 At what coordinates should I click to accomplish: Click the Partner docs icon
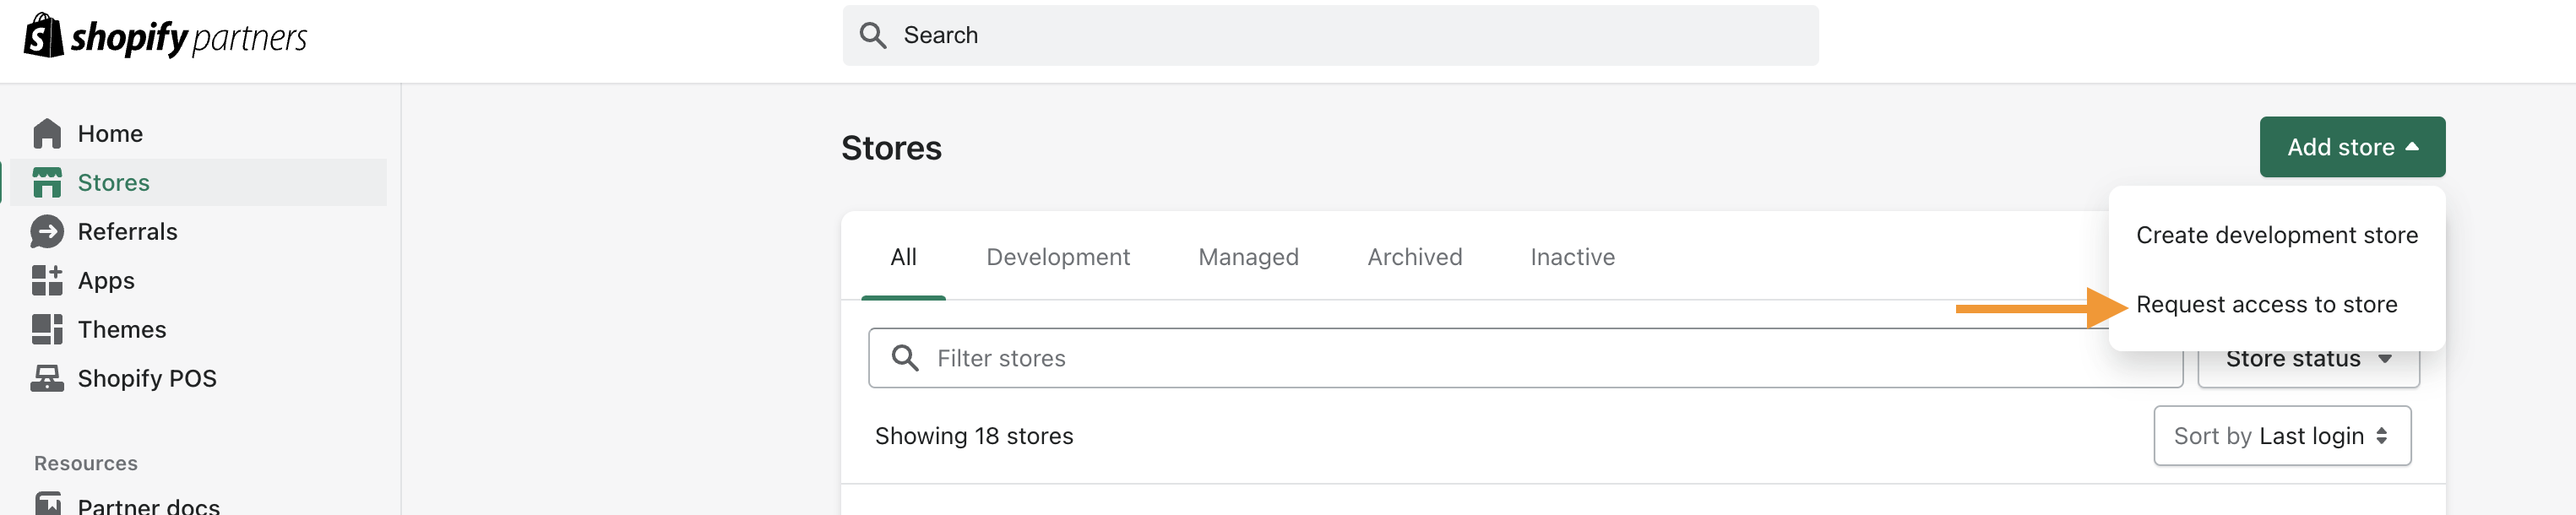[x=47, y=504]
